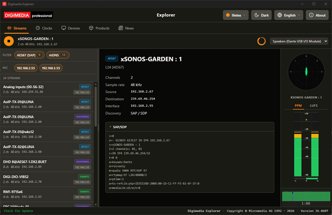Click the Source address 192.168.2.67
The image size is (332, 215).
[x=142, y=92]
